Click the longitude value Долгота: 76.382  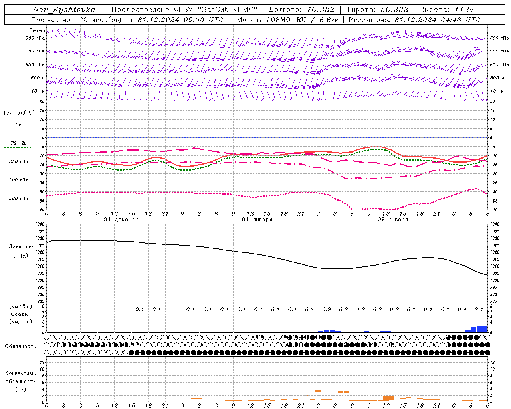301,10
